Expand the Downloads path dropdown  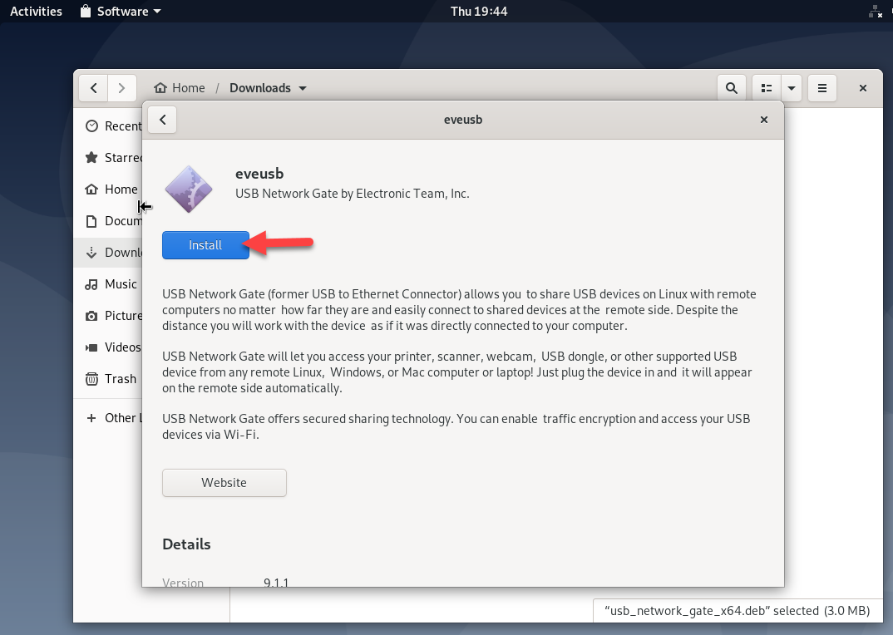[303, 88]
